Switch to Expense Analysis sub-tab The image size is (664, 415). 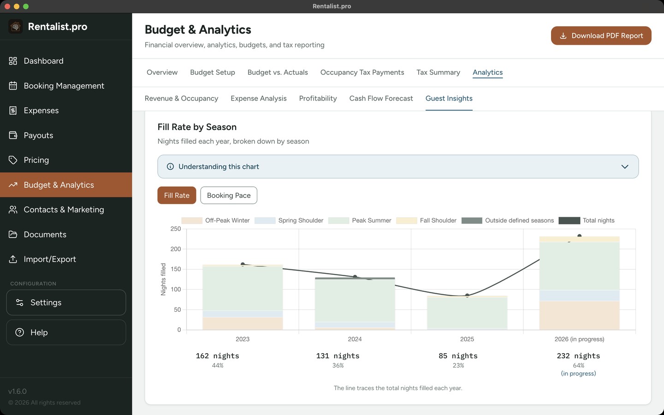pyautogui.click(x=259, y=98)
